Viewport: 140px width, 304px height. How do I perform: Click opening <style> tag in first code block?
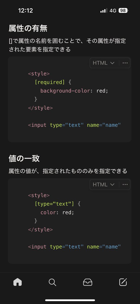pyautogui.click(x=39, y=74)
